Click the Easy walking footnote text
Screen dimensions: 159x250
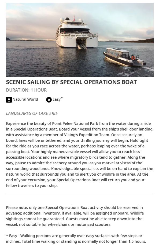coord(76,238)
